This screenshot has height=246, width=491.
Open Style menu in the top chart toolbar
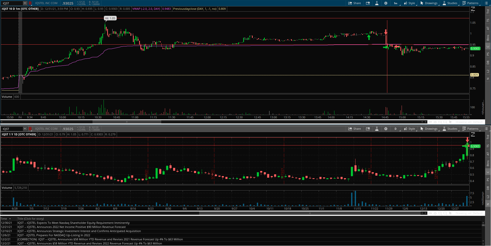(410, 3)
